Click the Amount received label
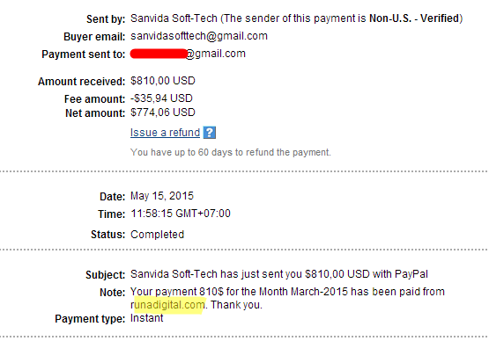This screenshot has width=489, height=341. tap(81, 82)
